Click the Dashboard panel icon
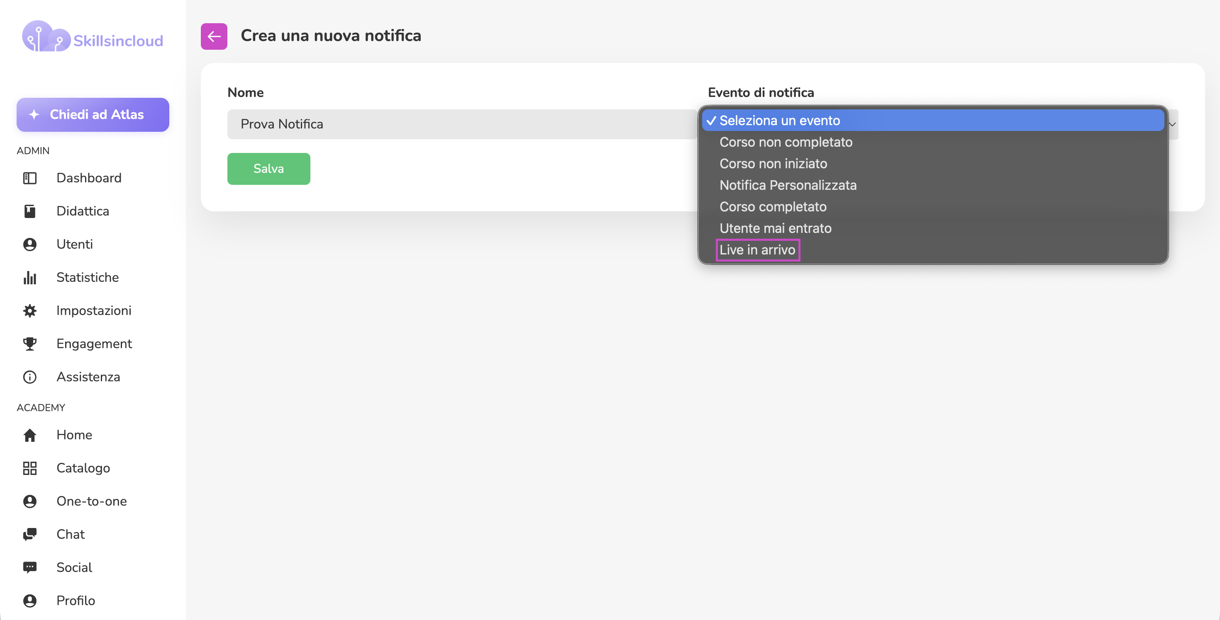 30,178
